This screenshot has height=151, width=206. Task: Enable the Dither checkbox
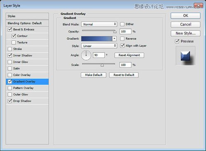122,24
